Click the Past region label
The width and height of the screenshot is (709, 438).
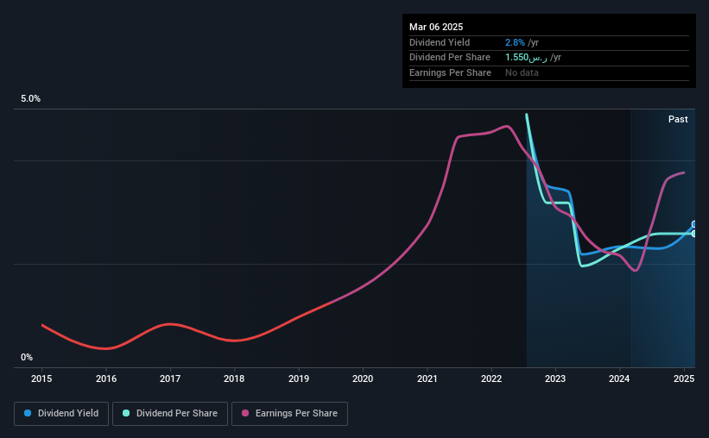(x=678, y=119)
